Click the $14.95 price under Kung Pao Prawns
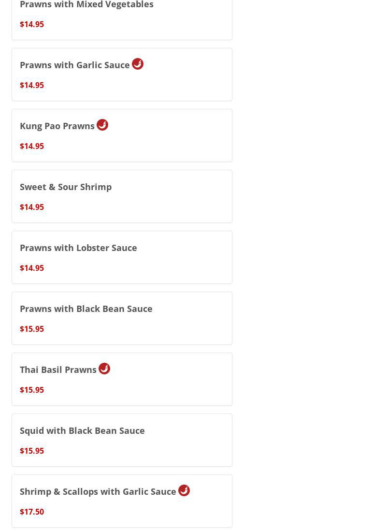The image size is (372, 532). 32,146
